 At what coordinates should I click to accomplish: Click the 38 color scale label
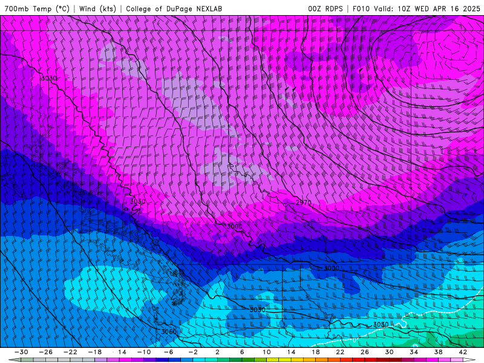click(438, 352)
